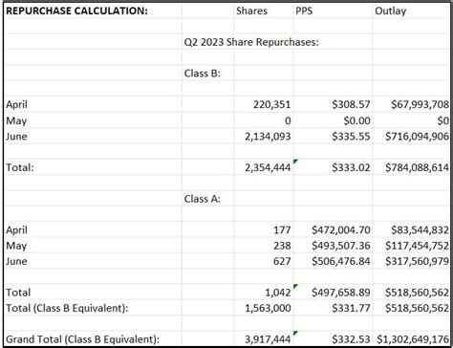Select Class B June shares 2,134,093
Screen dimensions: 453x348
coord(268,137)
